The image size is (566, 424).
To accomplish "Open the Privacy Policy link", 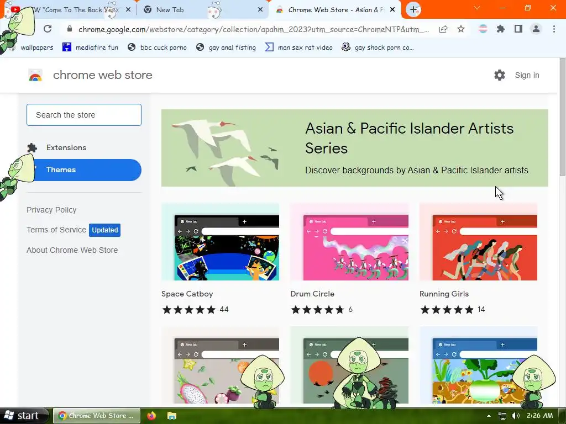I will pos(51,210).
